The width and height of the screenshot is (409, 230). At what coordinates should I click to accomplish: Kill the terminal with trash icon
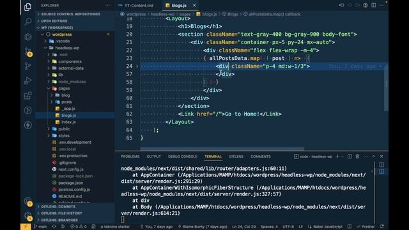357,156
